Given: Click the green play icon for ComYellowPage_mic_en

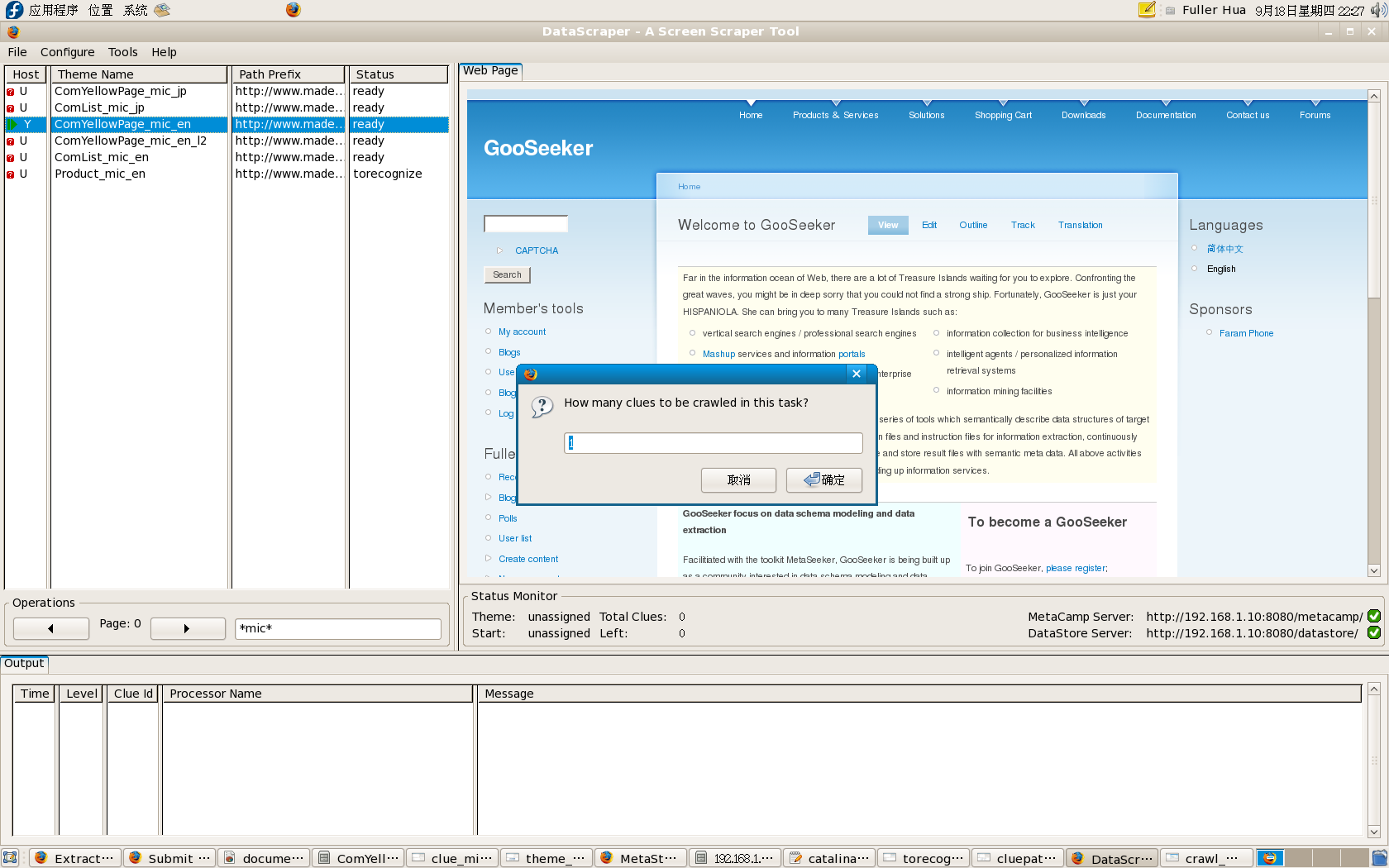Looking at the screenshot, I should pos(12,125).
